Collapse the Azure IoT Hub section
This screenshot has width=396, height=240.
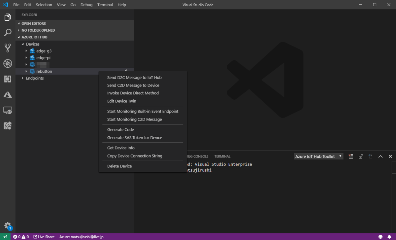tap(18, 37)
